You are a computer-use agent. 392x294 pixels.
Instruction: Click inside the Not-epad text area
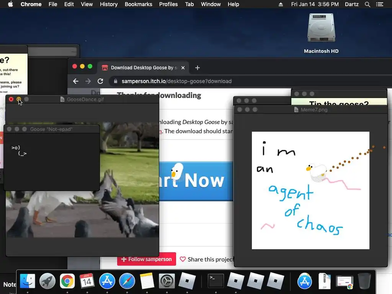point(52,162)
